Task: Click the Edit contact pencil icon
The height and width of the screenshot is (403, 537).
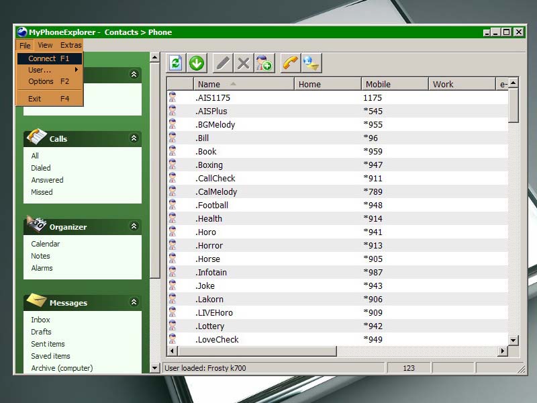Action: 223,63
